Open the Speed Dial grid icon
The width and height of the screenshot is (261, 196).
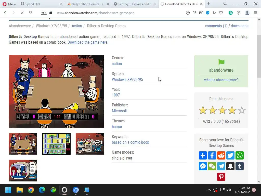tap(31, 13)
